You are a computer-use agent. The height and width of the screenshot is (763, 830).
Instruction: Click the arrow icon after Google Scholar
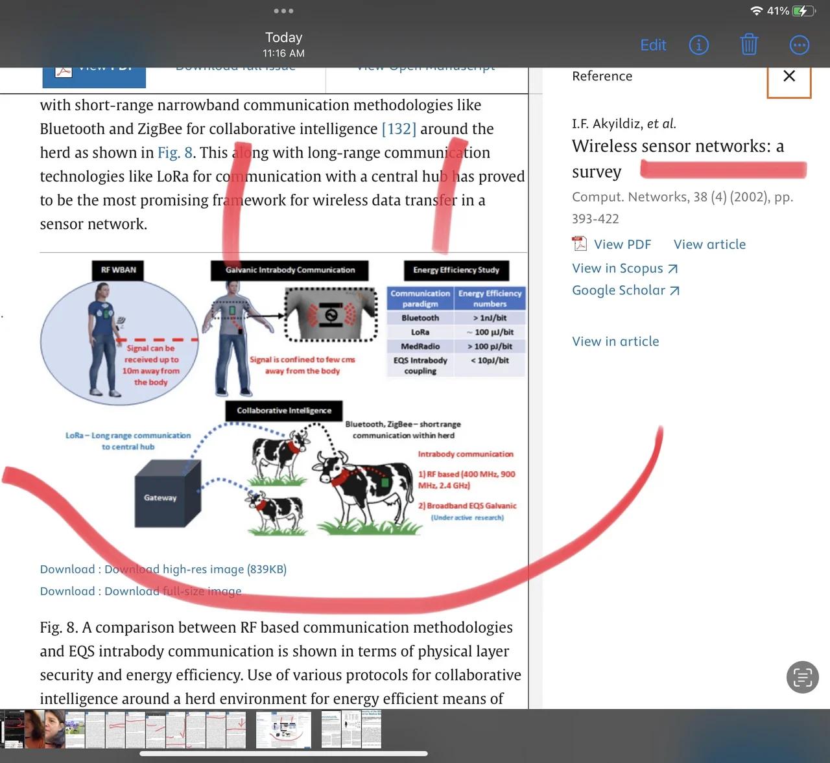tap(674, 291)
